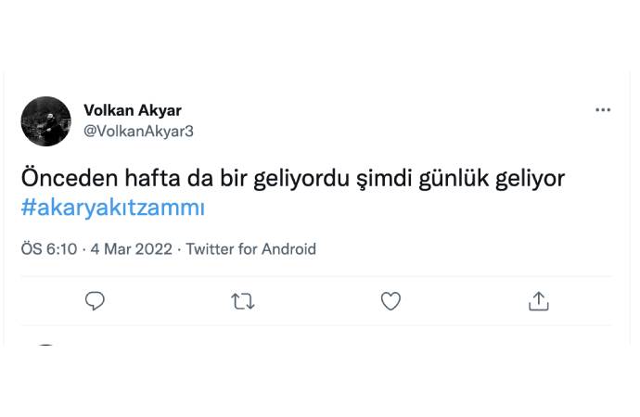
Task: Reply to Volkan Akyar's tweet
Action: 95,301
